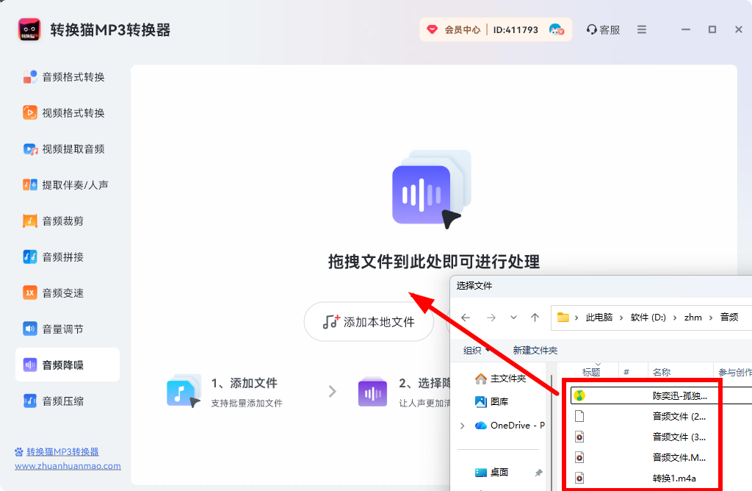Sort by the 名称 column header
This screenshot has width=752, height=491.
[x=662, y=373]
